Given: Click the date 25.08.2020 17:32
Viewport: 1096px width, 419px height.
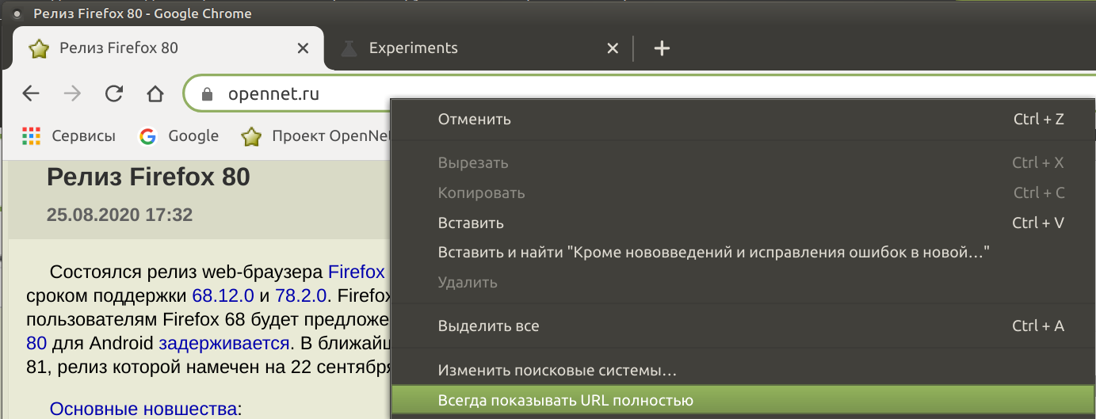Looking at the screenshot, I should [120, 215].
